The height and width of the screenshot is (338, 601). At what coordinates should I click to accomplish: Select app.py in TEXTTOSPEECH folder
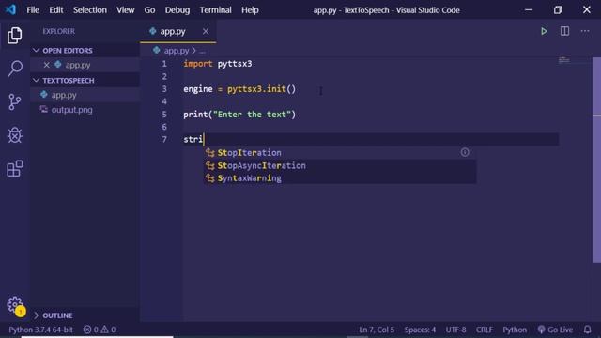point(85,95)
